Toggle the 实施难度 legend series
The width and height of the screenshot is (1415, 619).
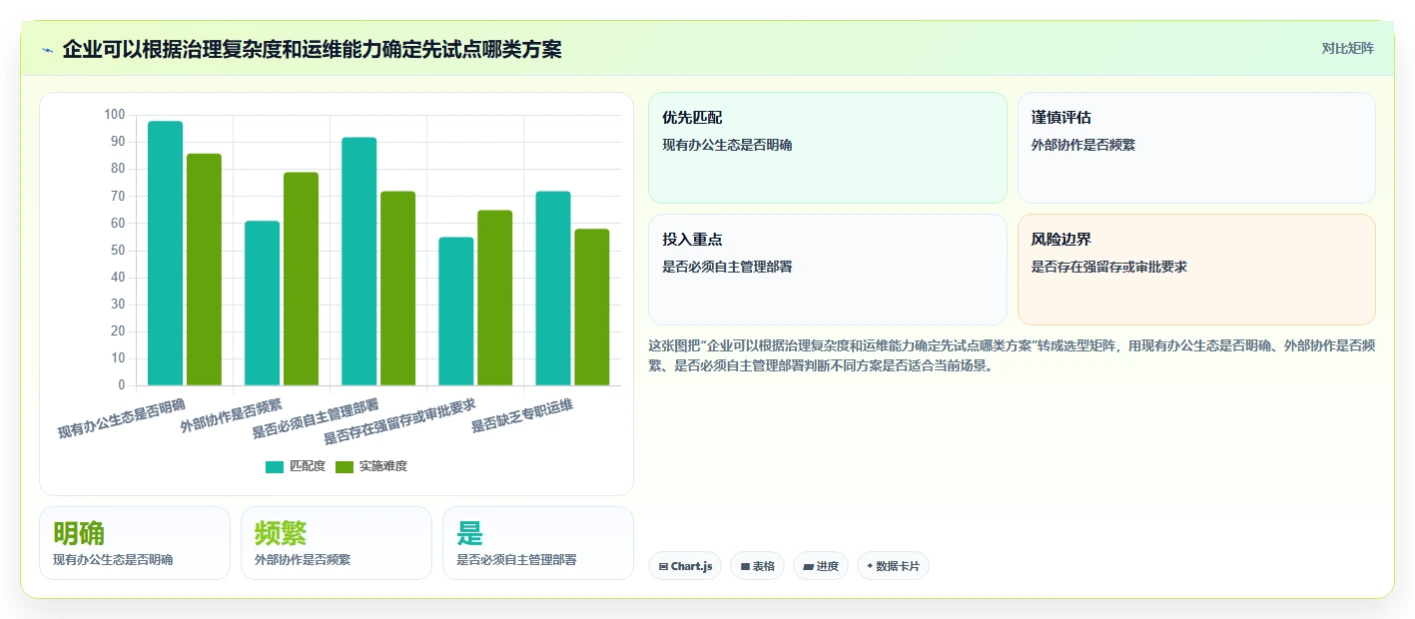click(371, 466)
